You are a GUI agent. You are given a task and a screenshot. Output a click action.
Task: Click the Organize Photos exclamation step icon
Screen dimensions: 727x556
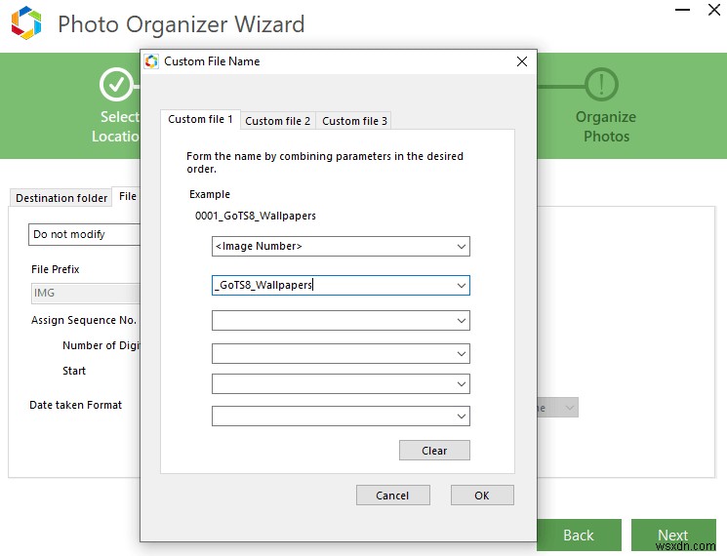tap(601, 85)
